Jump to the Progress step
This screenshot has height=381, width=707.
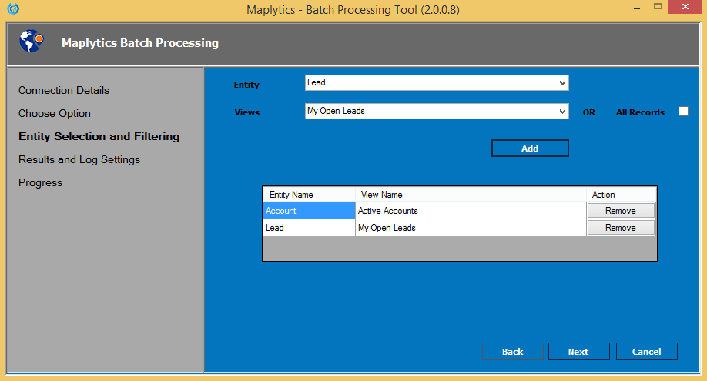(x=40, y=182)
